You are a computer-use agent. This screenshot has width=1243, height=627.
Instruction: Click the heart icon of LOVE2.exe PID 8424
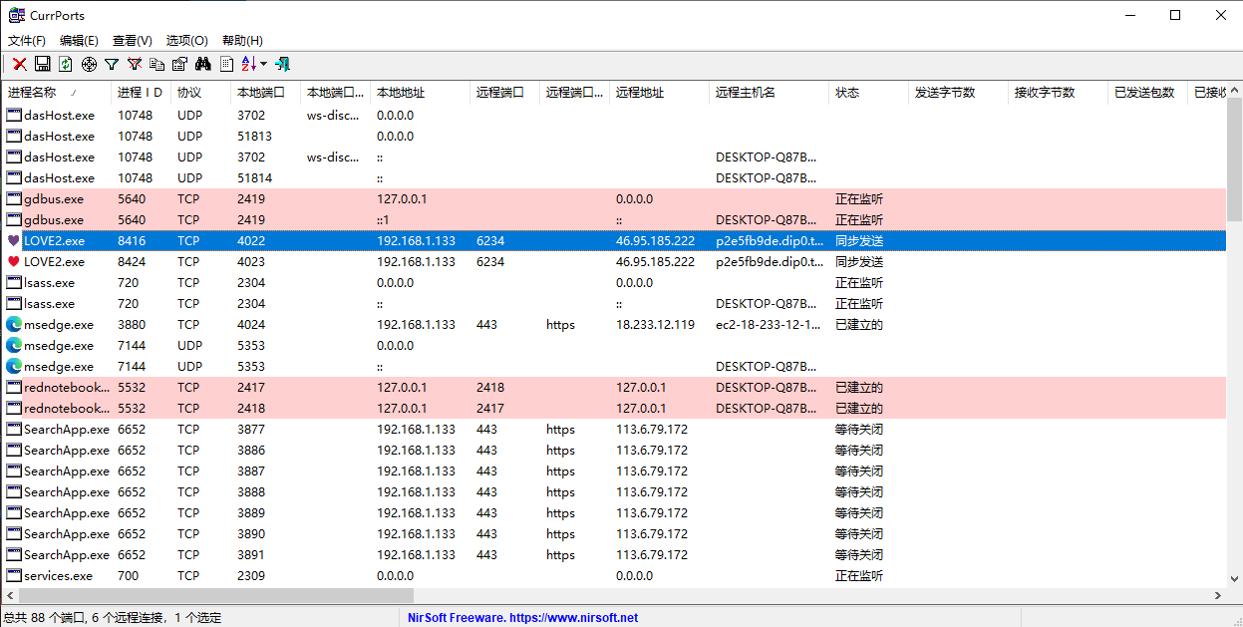click(x=13, y=262)
